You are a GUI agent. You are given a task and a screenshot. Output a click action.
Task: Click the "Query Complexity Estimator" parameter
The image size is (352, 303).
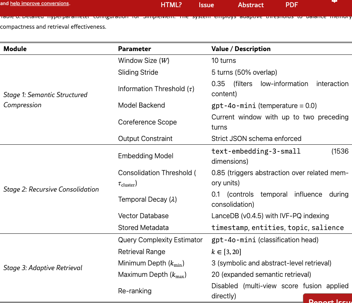click(160, 240)
